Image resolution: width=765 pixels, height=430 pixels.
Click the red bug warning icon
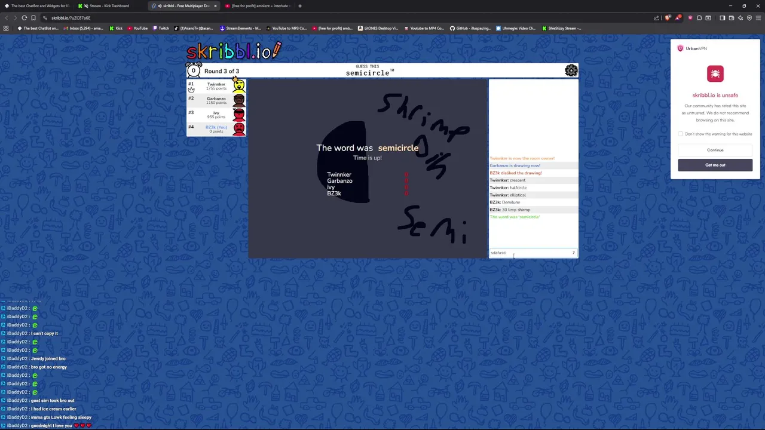pos(715,74)
